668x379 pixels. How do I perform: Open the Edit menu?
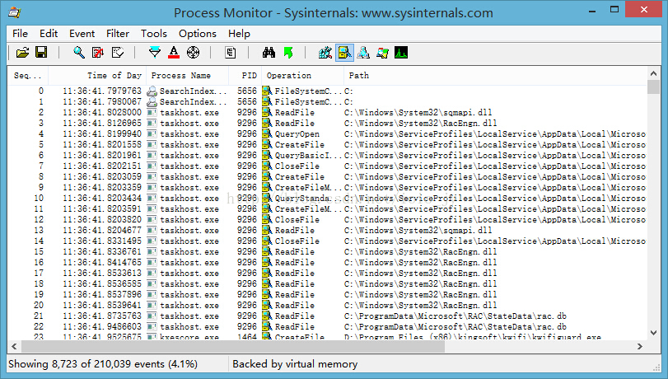[x=49, y=34]
